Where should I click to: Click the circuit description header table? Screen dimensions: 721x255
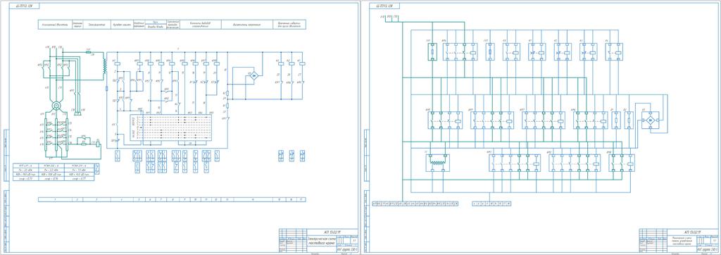[x=173, y=25]
